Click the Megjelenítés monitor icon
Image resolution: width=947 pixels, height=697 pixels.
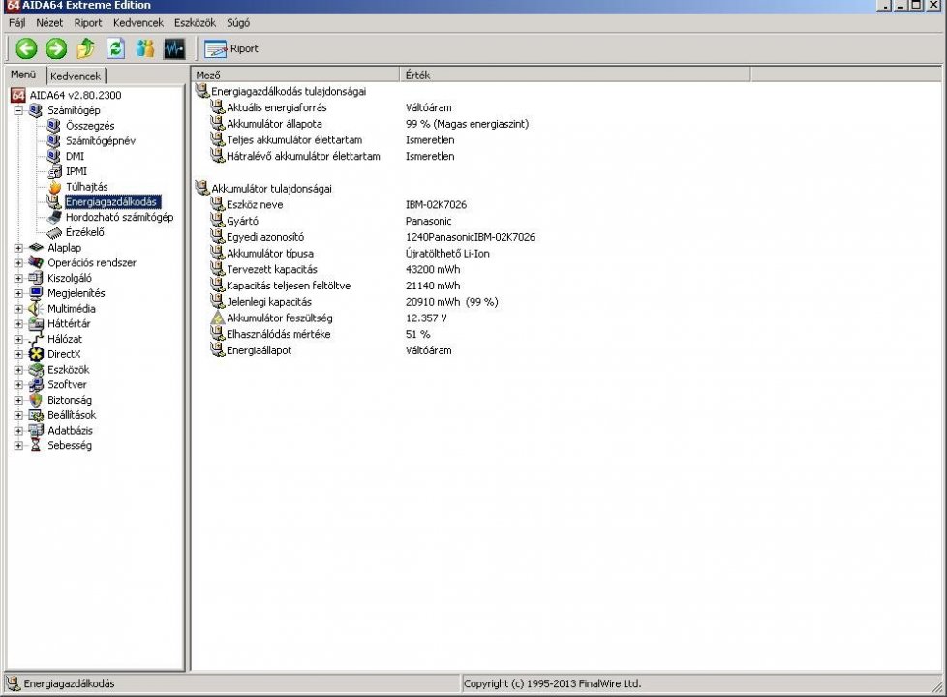pos(36,293)
